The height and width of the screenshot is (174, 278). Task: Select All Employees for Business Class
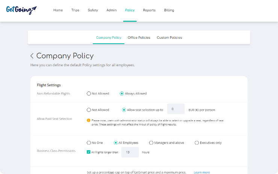point(116,143)
